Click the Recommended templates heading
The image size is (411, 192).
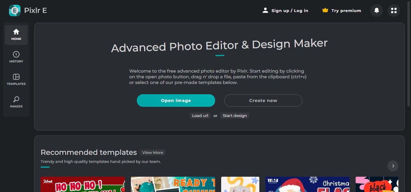[x=89, y=152]
